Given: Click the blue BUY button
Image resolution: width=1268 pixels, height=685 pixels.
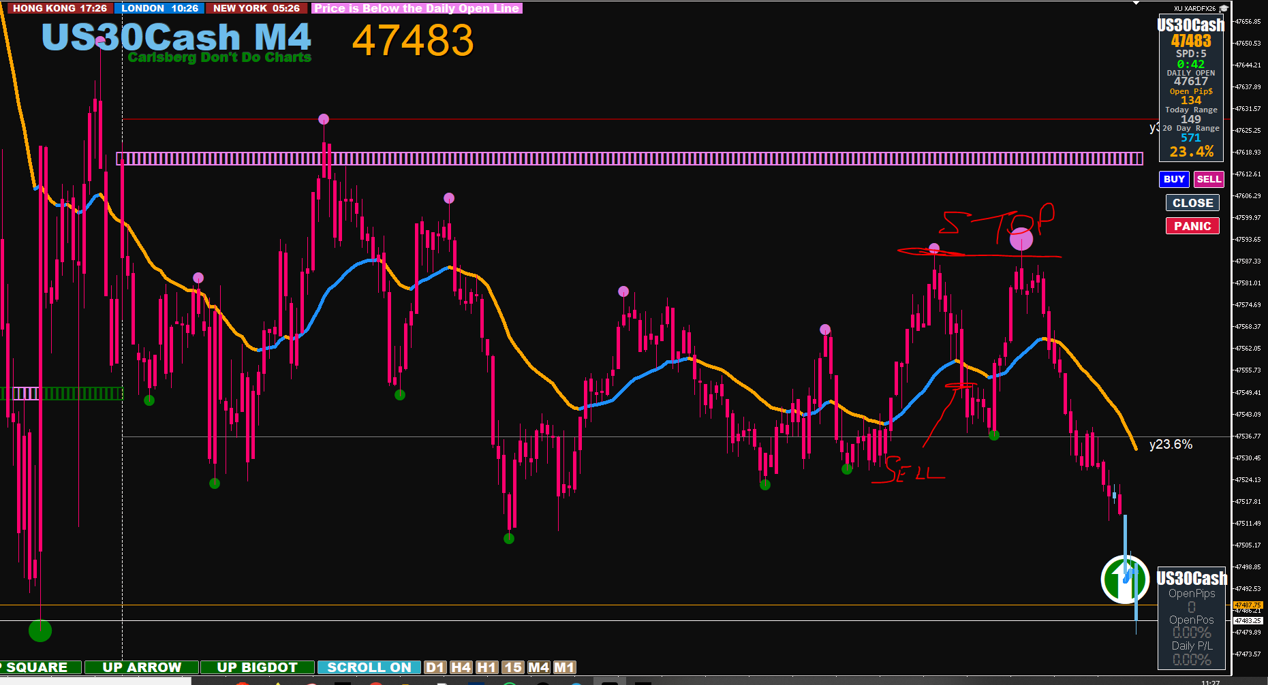Looking at the screenshot, I should (1174, 179).
